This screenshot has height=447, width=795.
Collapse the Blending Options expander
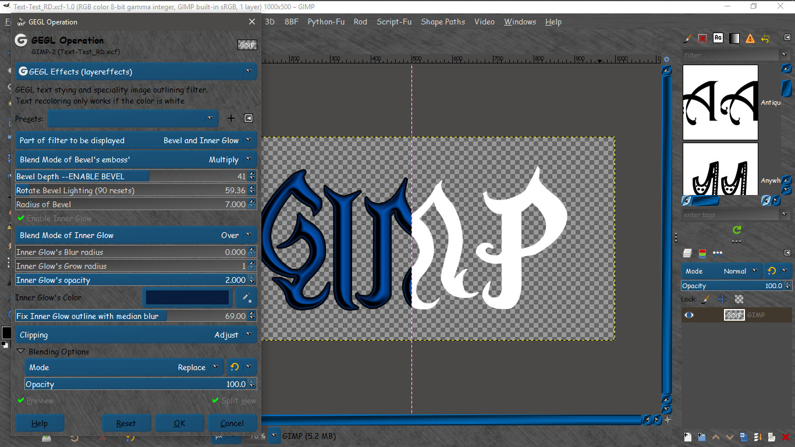pos(21,352)
